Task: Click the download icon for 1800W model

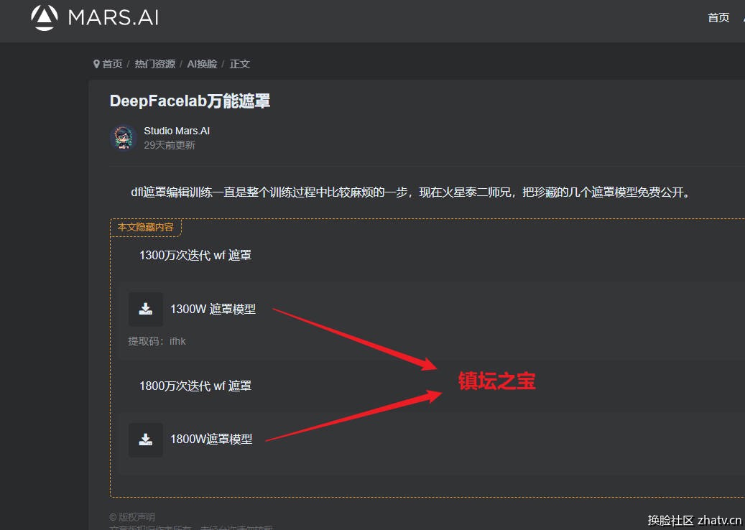Action: tap(146, 440)
